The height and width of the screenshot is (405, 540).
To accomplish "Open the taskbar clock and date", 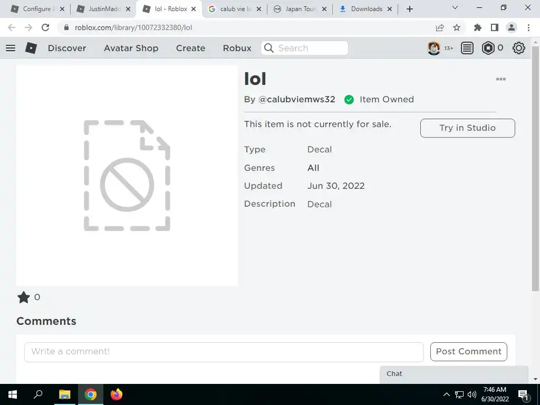I will (495, 394).
